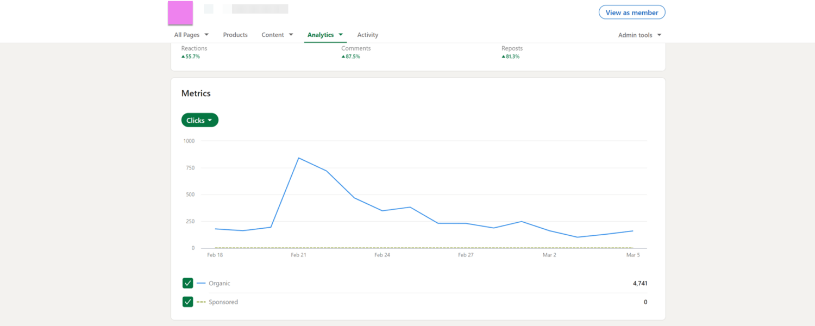Viewport: 815px width, 326px height.
Task: Switch to the Activity tab
Action: click(x=367, y=34)
